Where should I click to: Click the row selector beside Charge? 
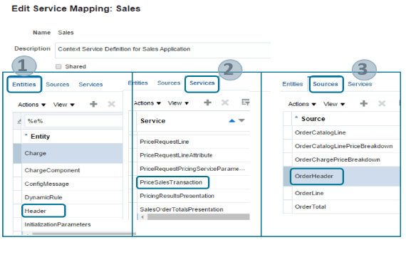point(17,153)
